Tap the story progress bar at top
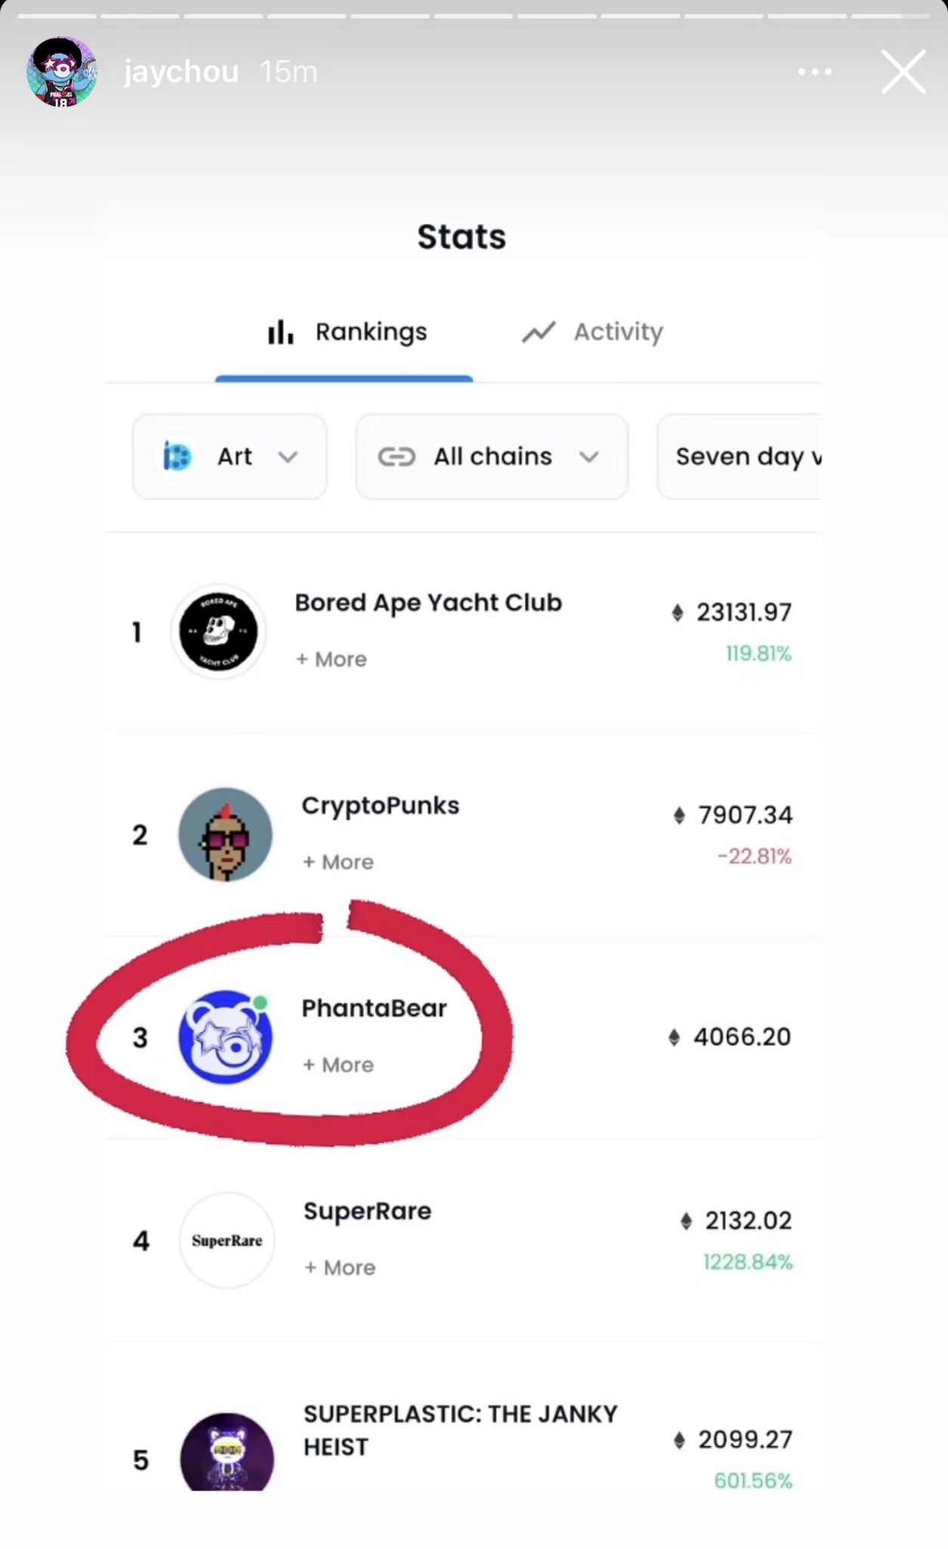 tap(474, 15)
